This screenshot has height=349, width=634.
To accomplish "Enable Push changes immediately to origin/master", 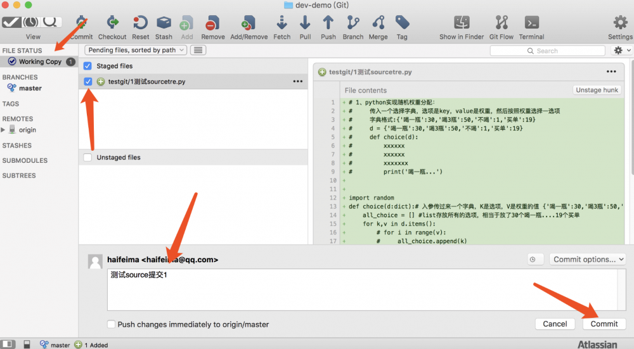I will point(111,324).
